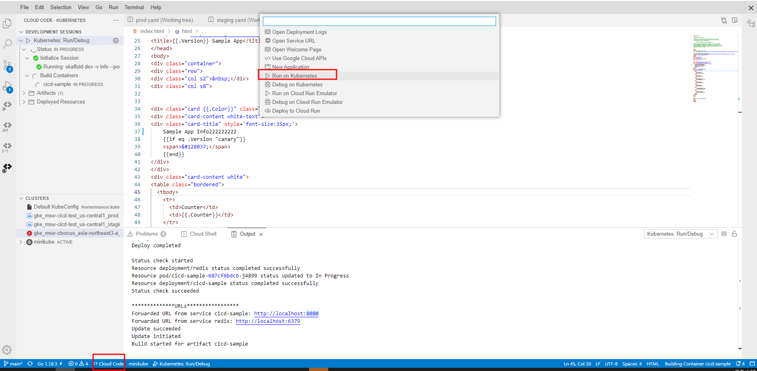The height and width of the screenshot is (371, 757).
Task: Expand the minikube cluster node
Action: tap(21, 242)
